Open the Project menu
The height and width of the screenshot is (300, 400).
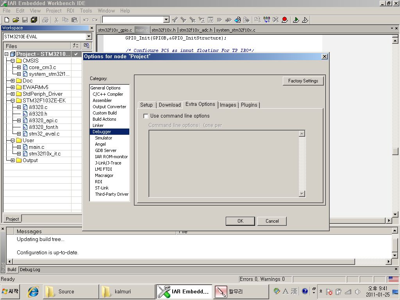tap(54, 11)
